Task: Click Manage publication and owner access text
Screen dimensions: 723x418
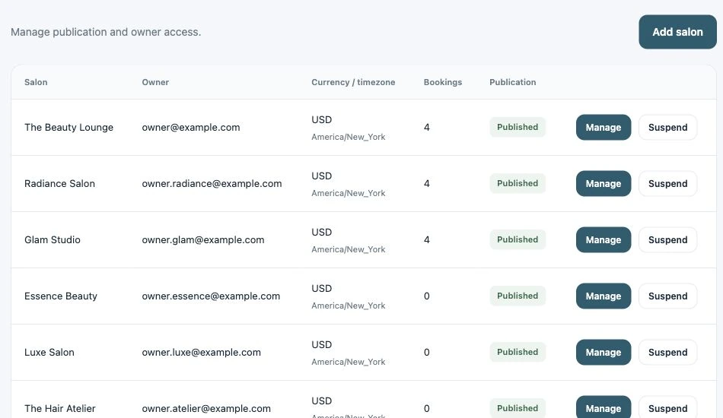Action: coord(106,32)
